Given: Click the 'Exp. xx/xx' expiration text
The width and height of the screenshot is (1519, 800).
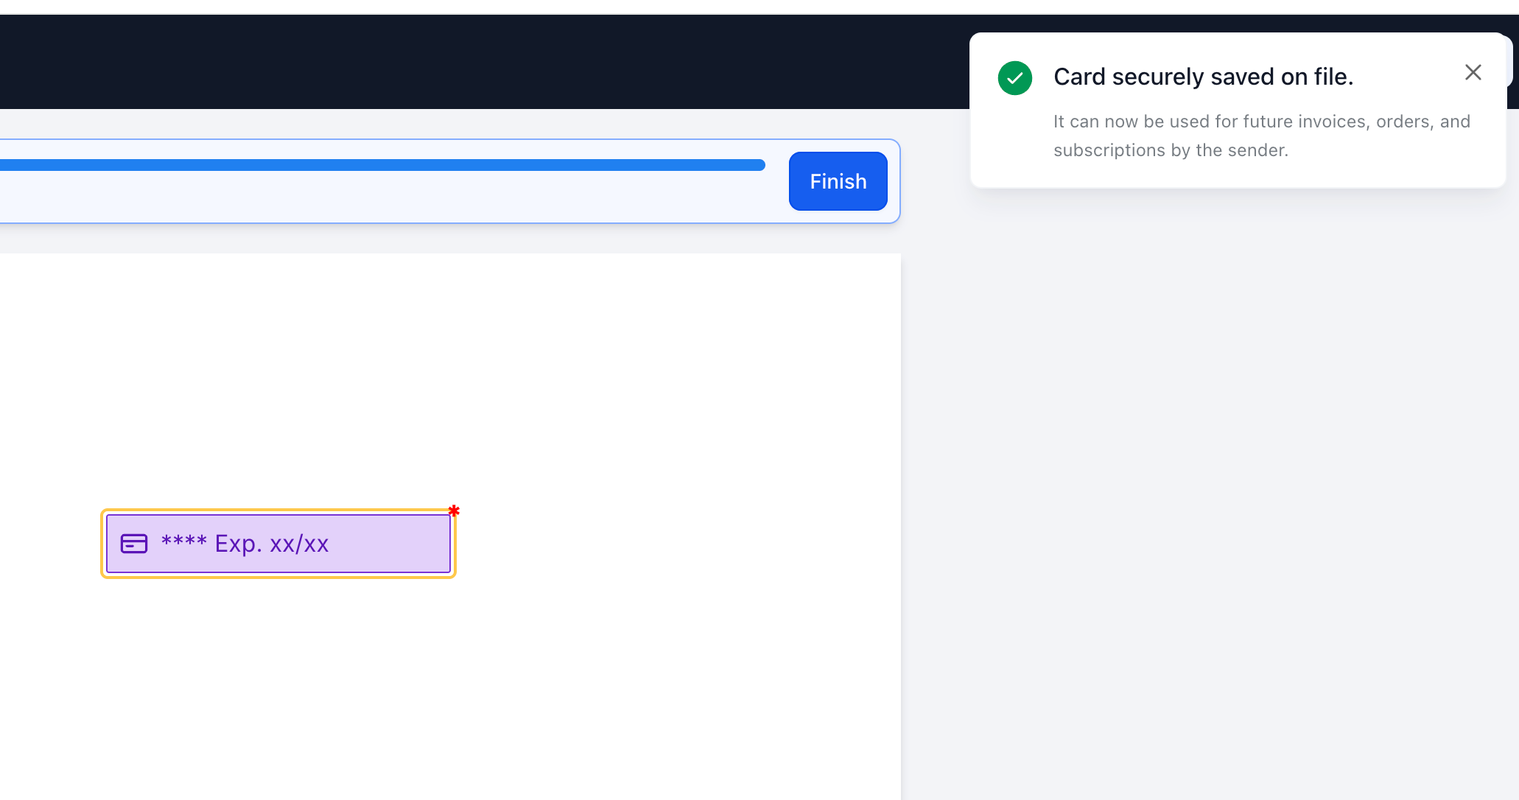Looking at the screenshot, I should (272, 544).
